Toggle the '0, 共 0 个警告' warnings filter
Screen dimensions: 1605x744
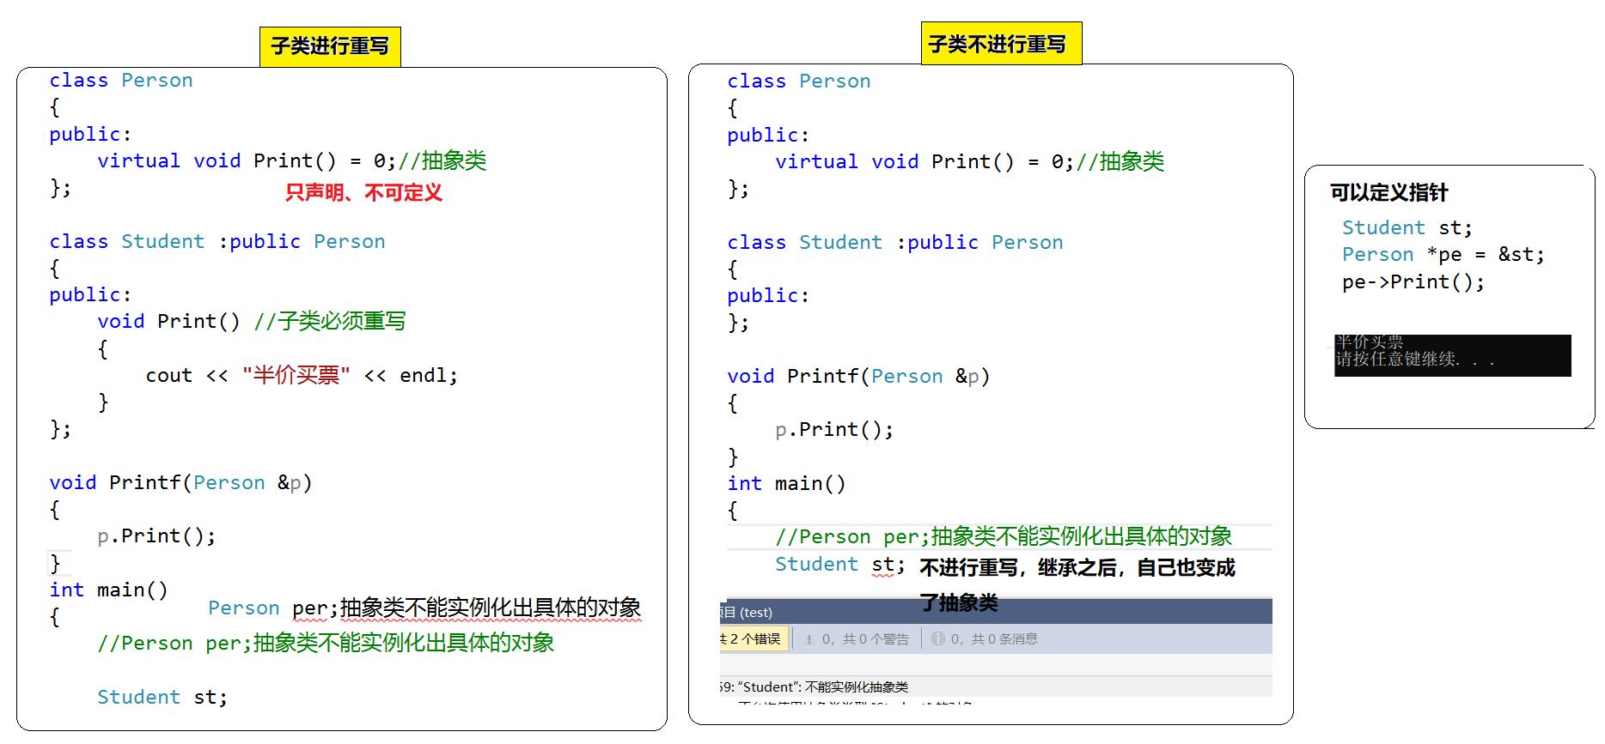(x=856, y=638)
